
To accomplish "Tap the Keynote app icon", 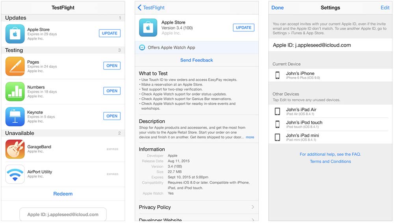I will [15, 117].
